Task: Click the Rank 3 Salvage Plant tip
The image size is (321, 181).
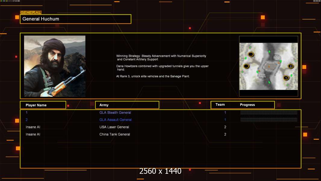Action: (153, 76)
